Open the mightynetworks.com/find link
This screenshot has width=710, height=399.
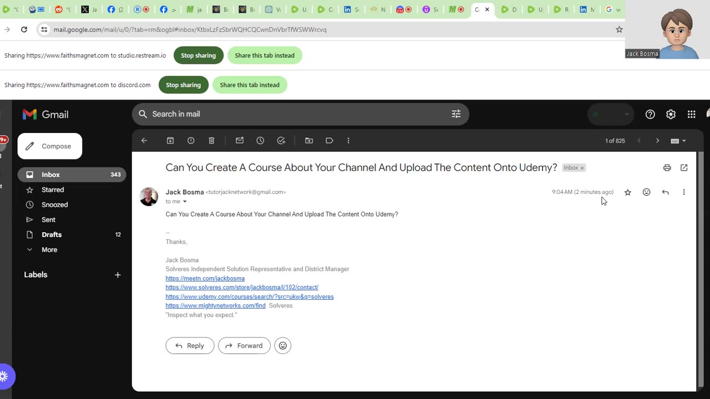(215, 305)
